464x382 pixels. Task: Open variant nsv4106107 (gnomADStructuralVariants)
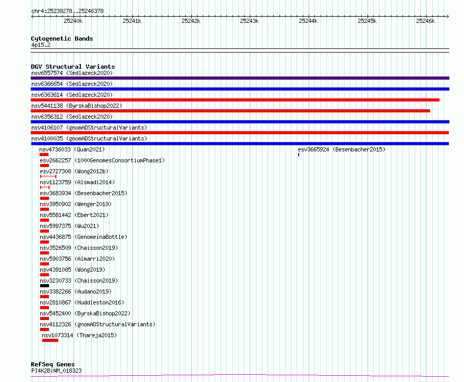click(89, 128)
